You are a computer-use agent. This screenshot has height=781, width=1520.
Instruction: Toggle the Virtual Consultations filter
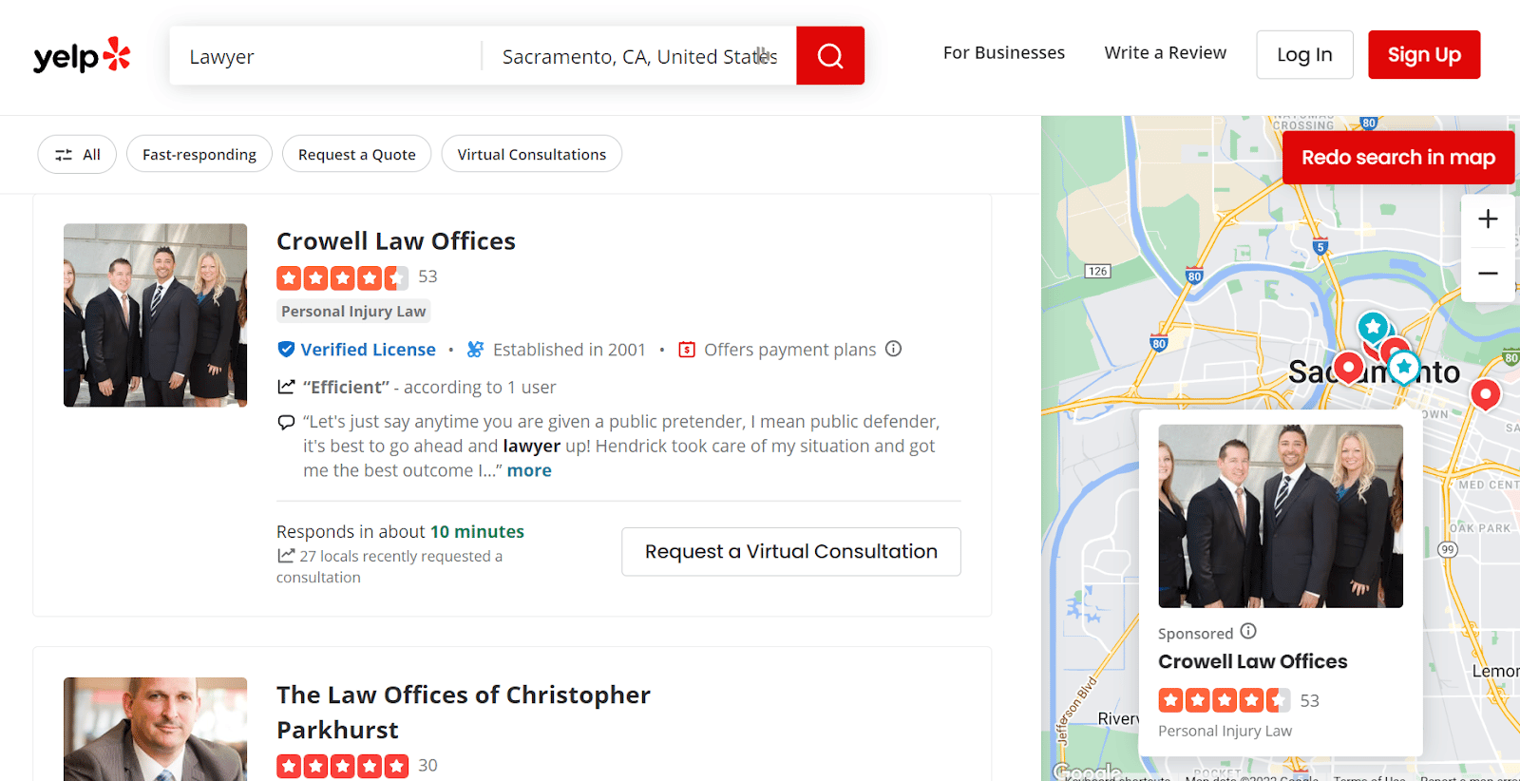coord(532,154)
